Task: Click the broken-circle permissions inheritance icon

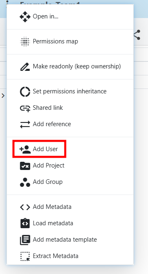Action: pyautogui.click(x=25, y=92)
